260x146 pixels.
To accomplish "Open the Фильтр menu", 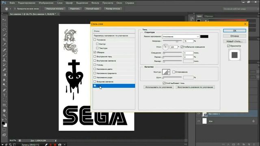I will [x=95, y=3].
